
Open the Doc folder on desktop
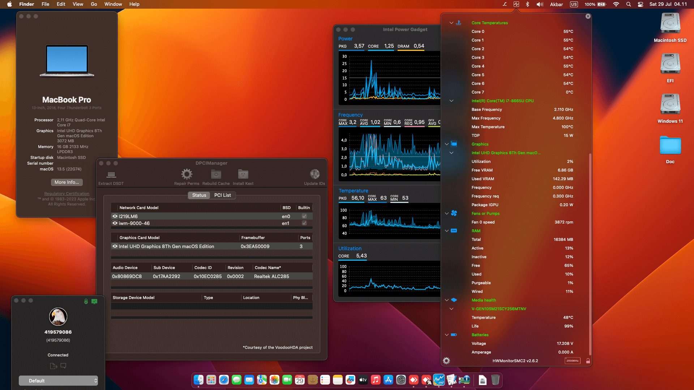[670, 149]
